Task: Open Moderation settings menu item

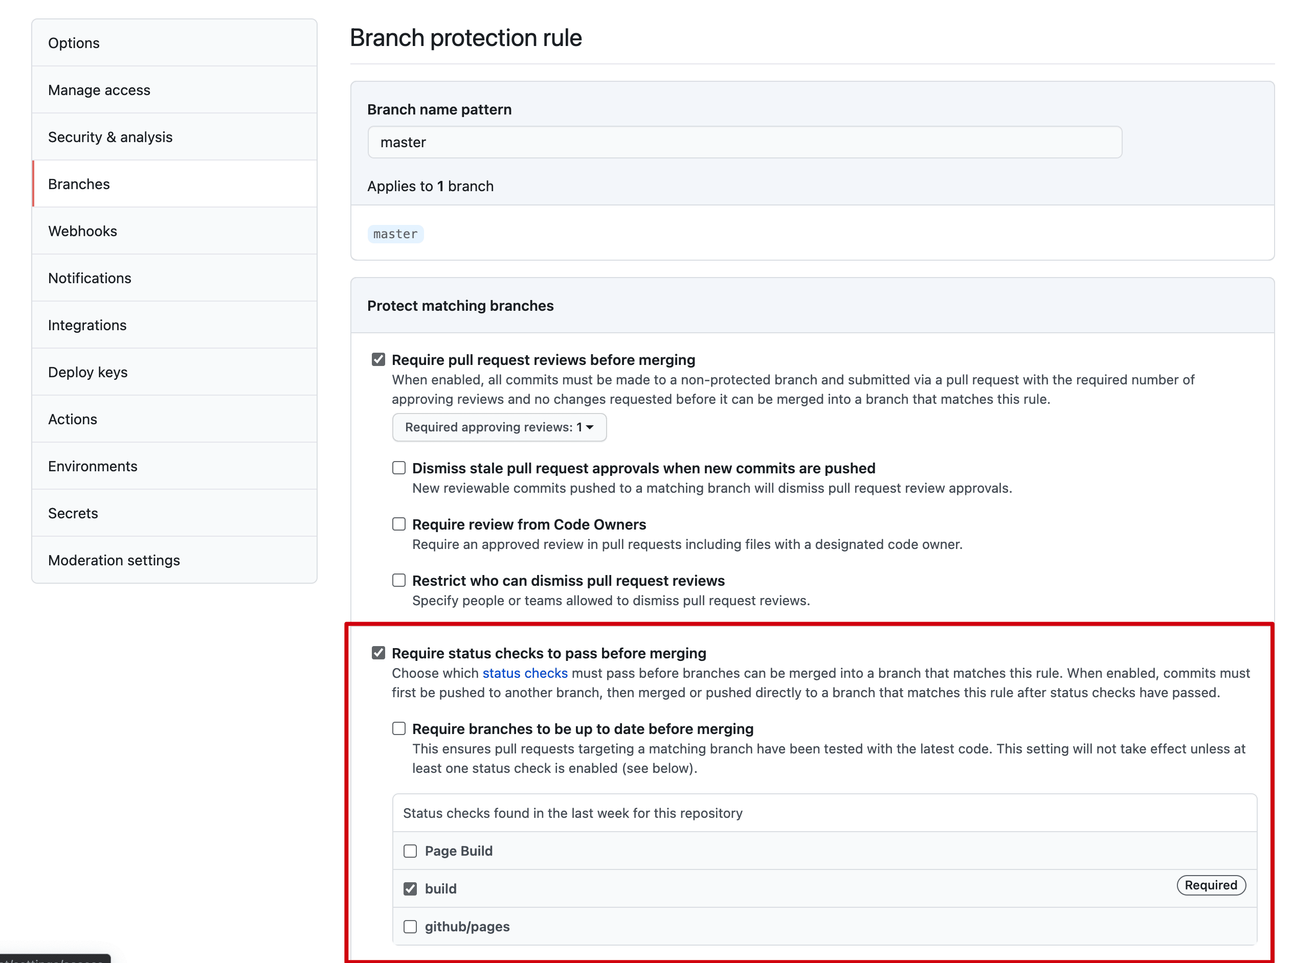Action: click(x=115, y=559)
